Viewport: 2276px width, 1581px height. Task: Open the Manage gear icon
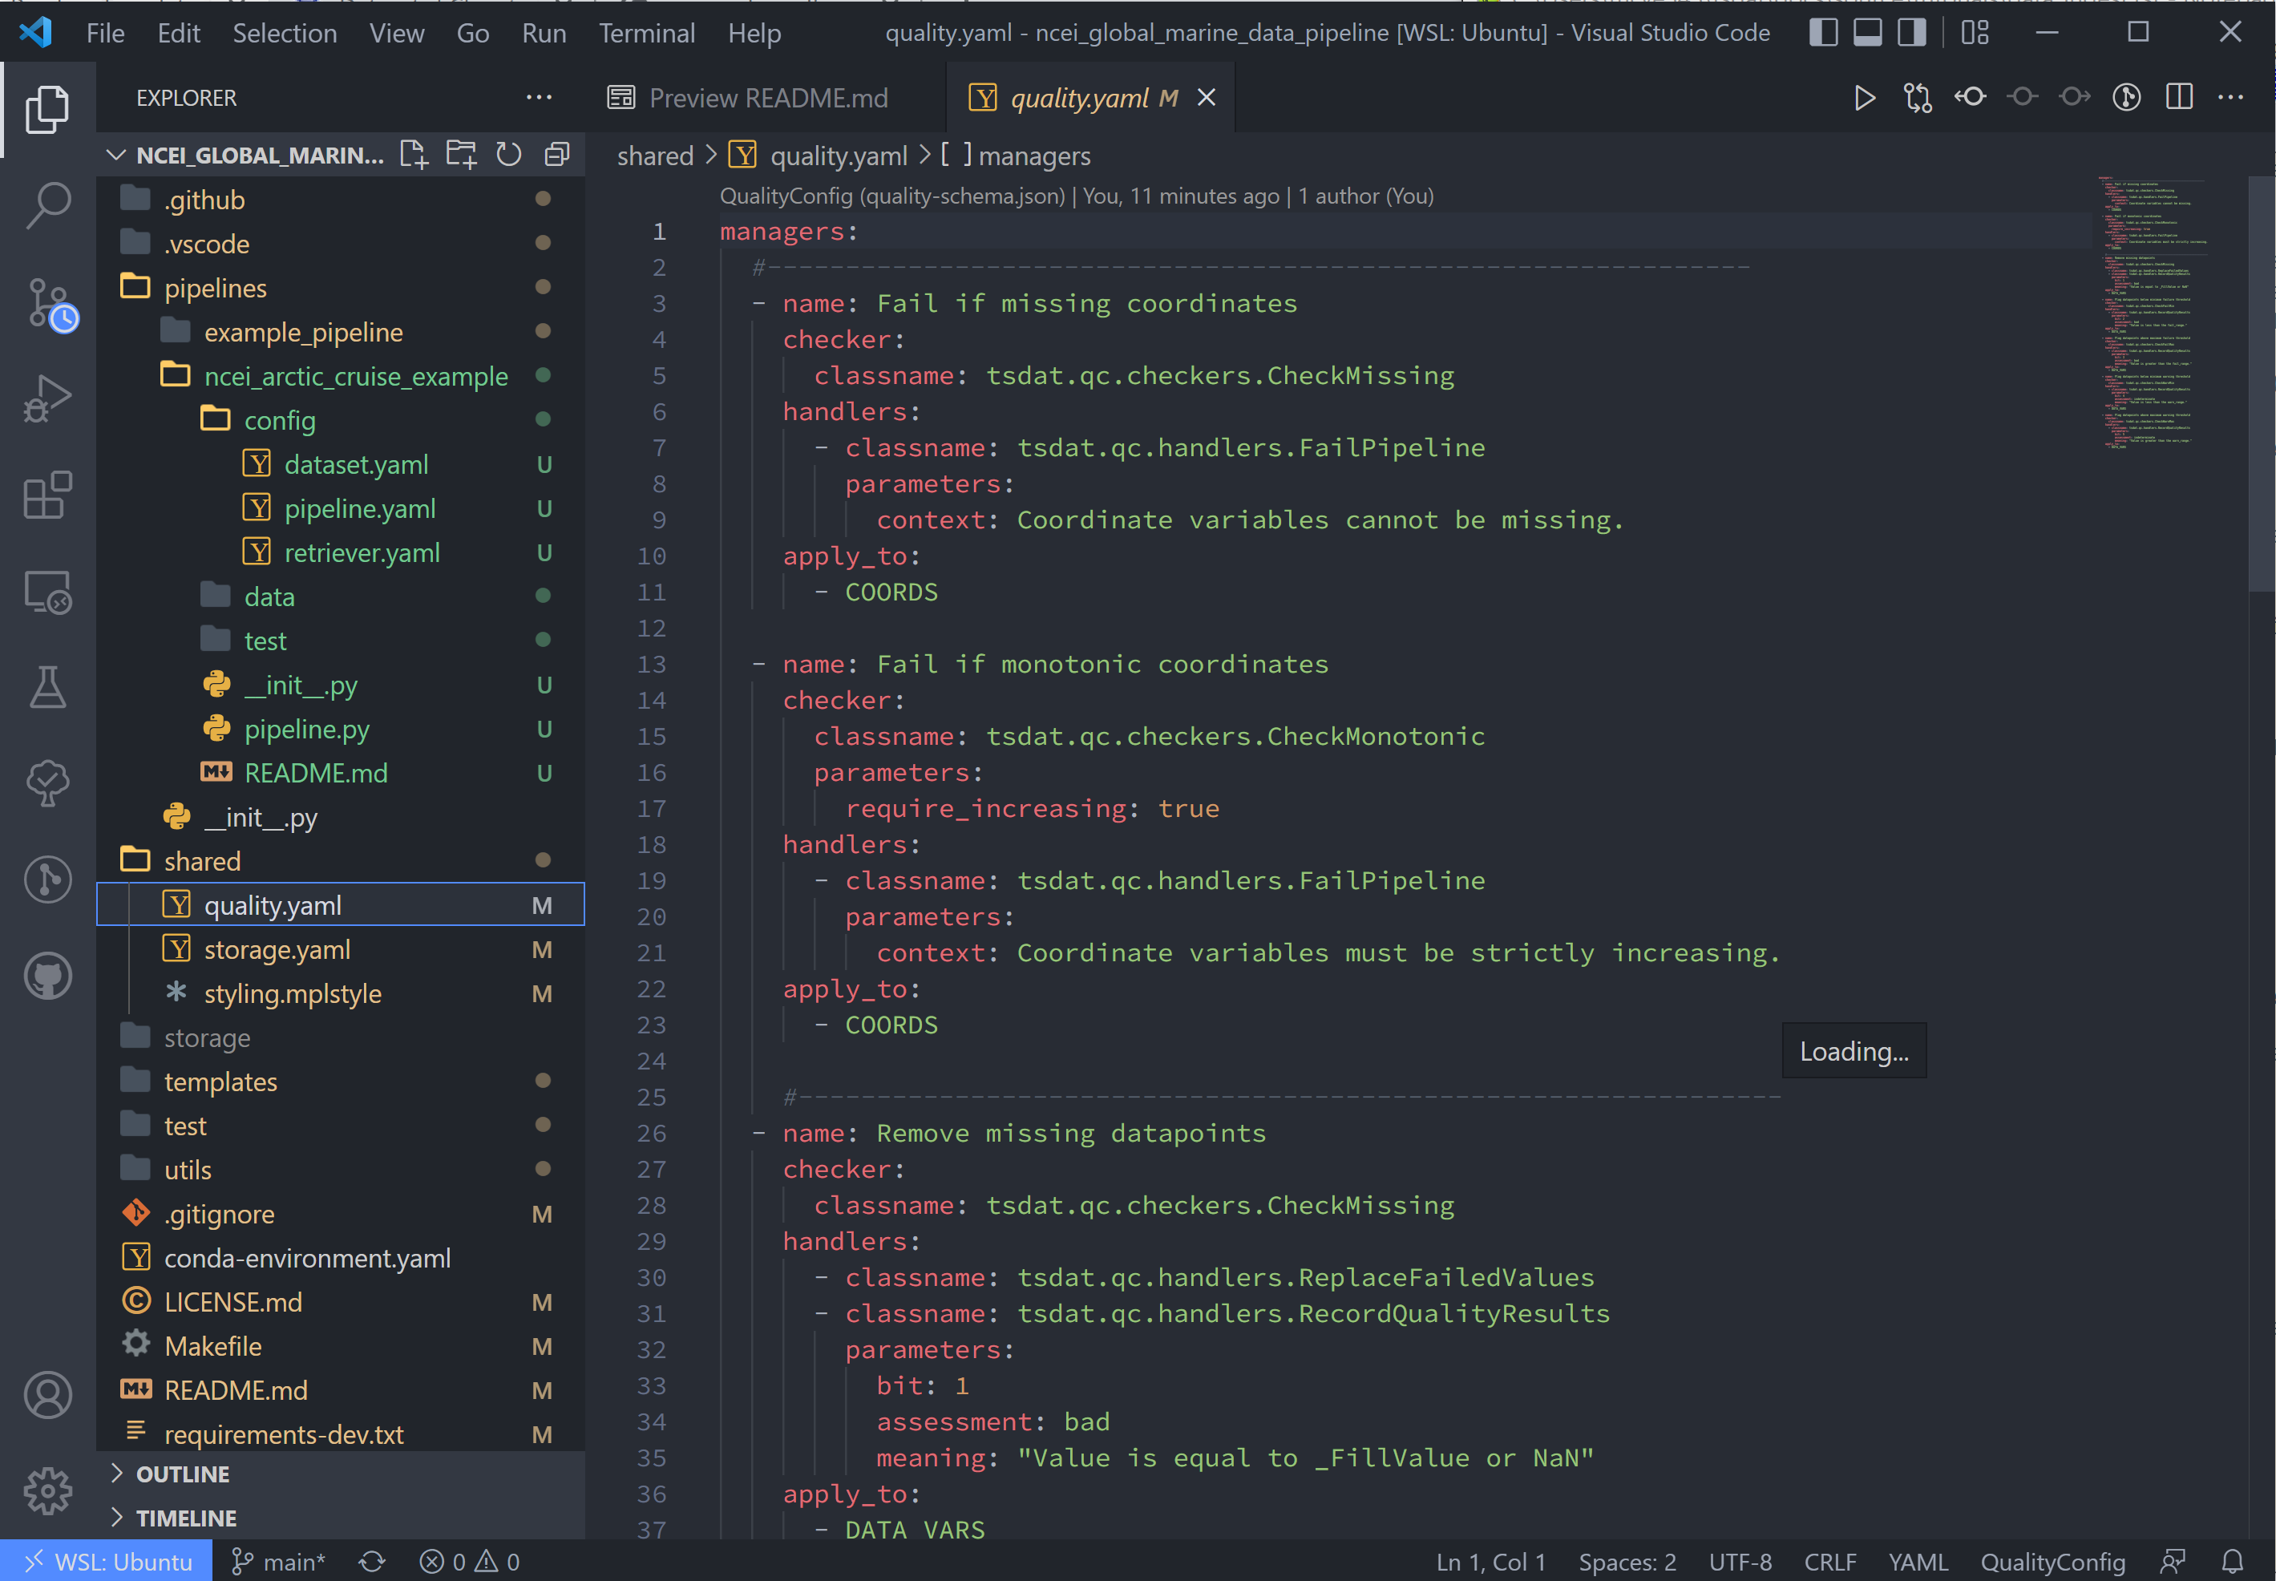point(46,1491)
